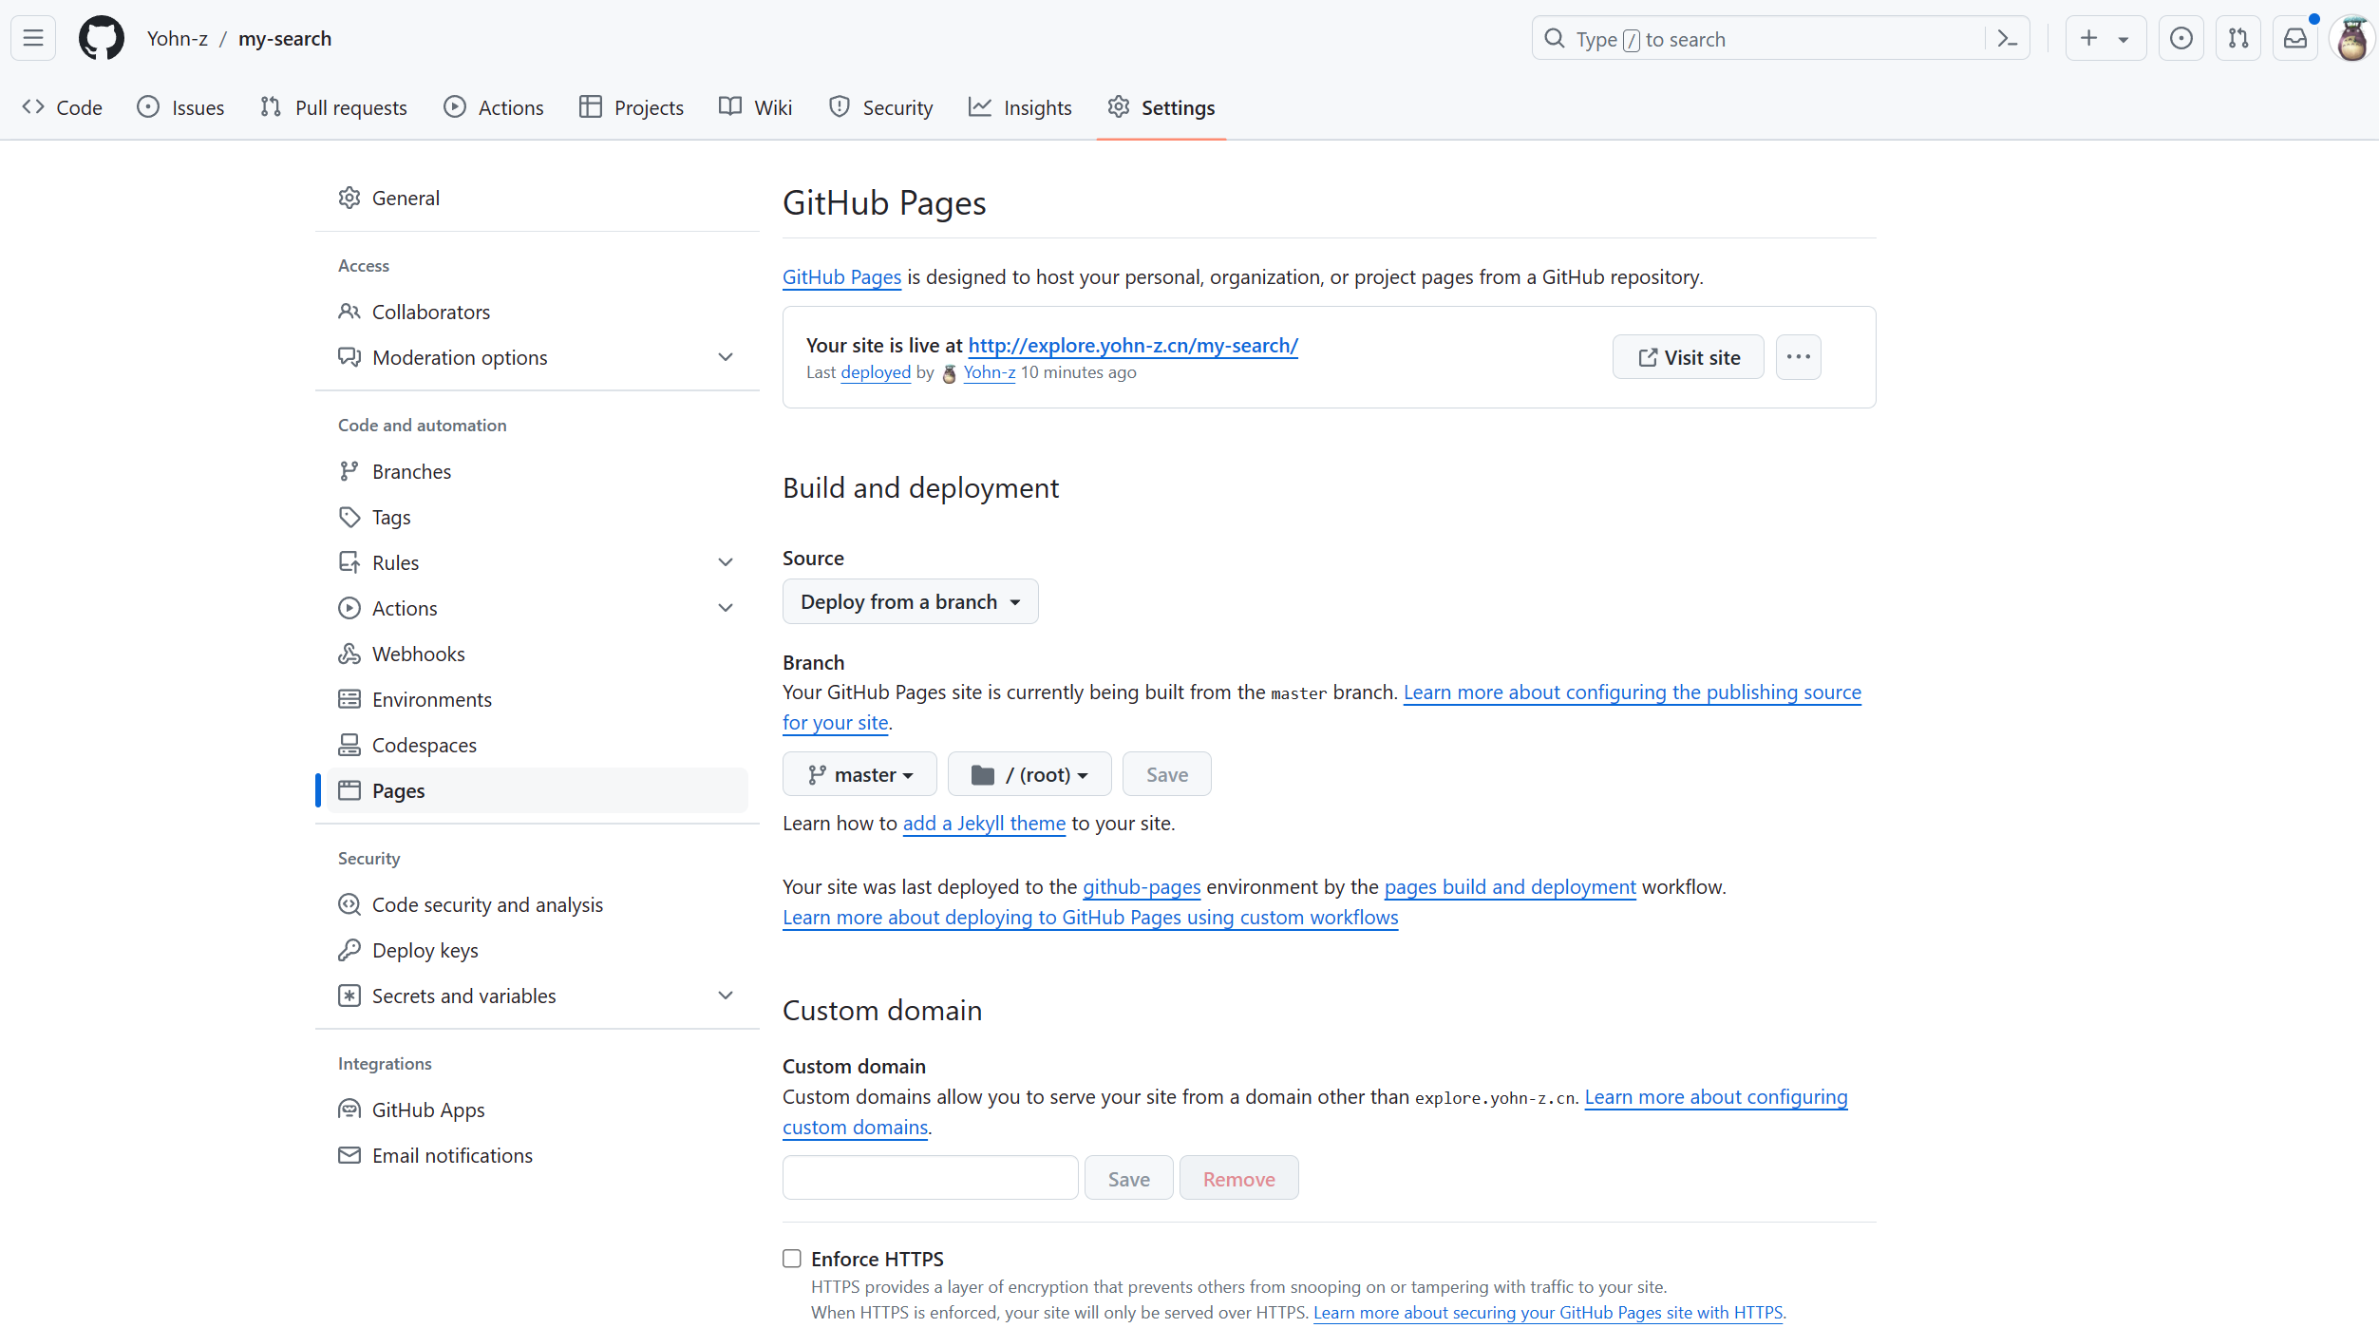Click the Save button next to branch selectors

[x=1166, y=774]
